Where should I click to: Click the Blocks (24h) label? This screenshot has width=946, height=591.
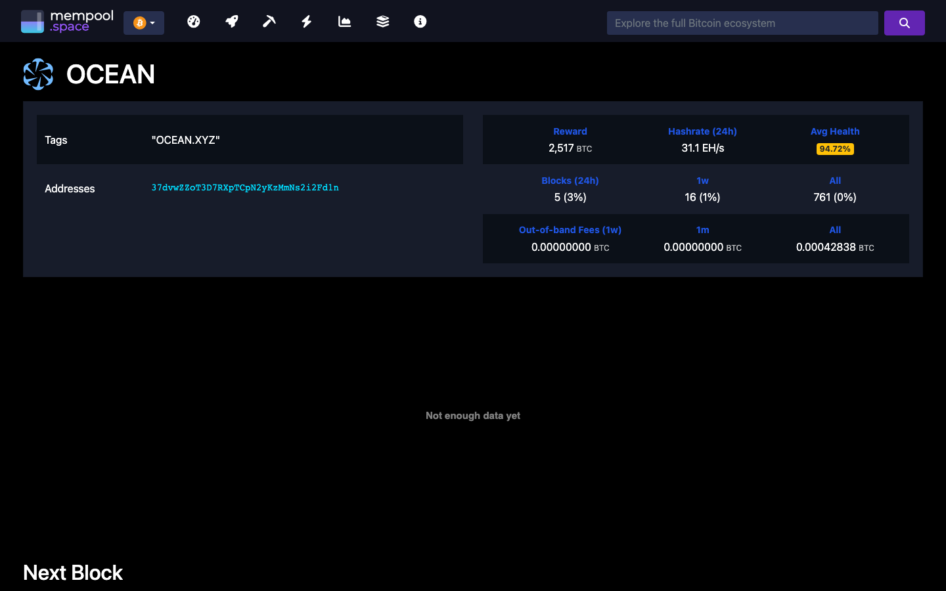(570, 181)
